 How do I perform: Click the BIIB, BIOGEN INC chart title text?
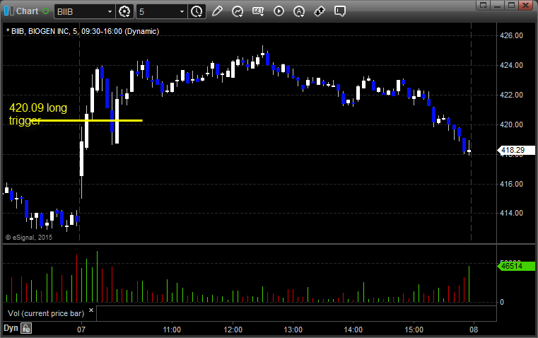tap(83, 31)
